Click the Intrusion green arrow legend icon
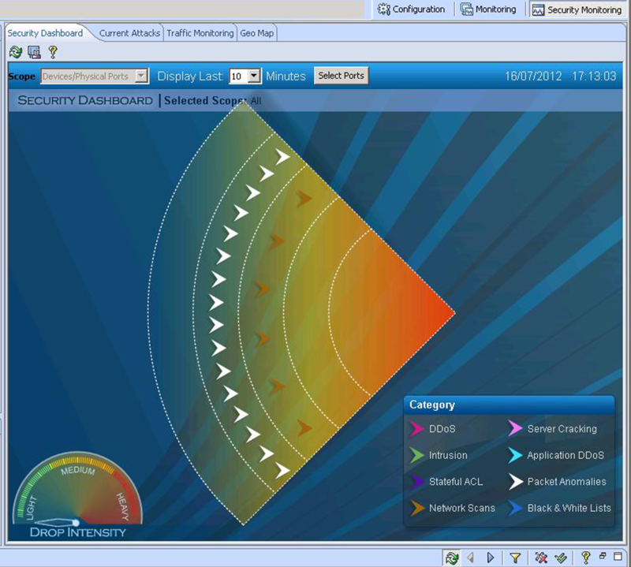 tap(417, 455)
